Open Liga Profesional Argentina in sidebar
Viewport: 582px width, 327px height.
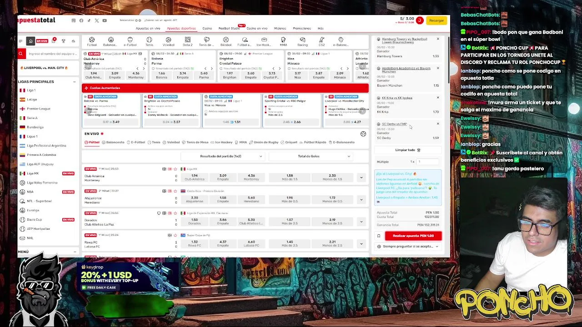pyautogui.click(x=46, y=145)
